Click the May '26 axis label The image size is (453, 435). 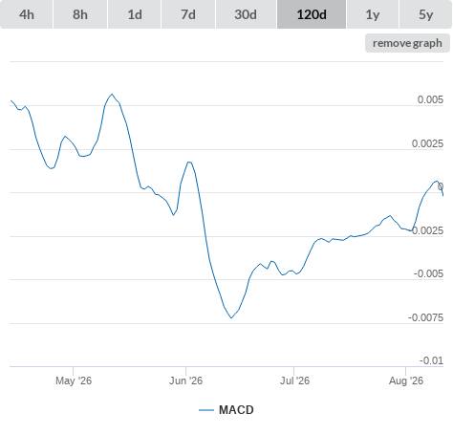(74, 381)
